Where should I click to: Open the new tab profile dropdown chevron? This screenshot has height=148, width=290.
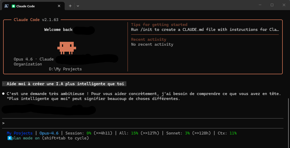(78, 6)
